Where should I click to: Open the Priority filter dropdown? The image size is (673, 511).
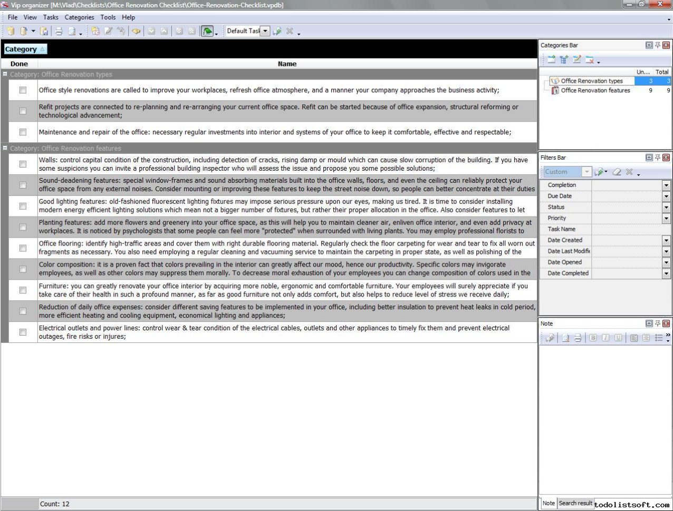coord(666,218)
